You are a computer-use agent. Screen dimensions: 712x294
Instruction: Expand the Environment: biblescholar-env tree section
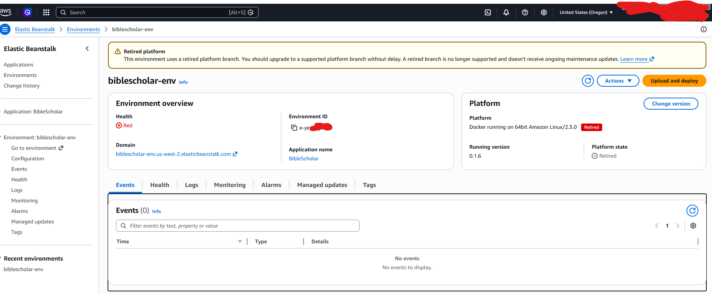1,137
